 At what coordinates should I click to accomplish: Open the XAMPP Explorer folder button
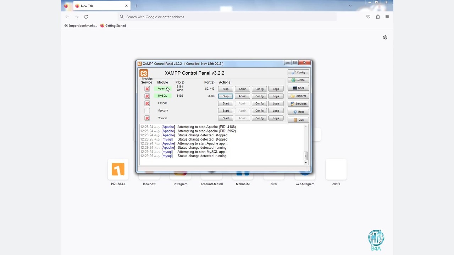pos(298,96)
